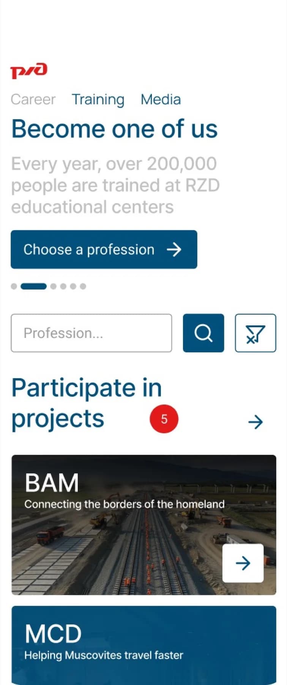Jump to the third carousel dot

click(x=54, y=286)
